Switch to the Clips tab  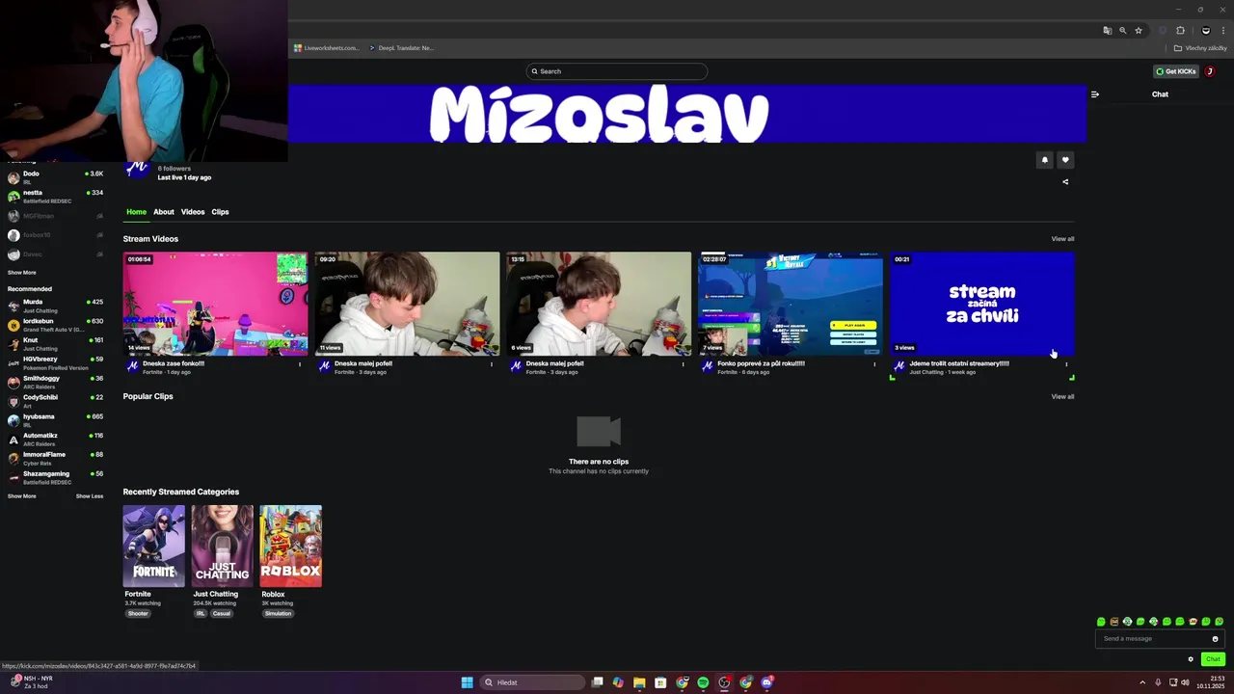(220, 212)
